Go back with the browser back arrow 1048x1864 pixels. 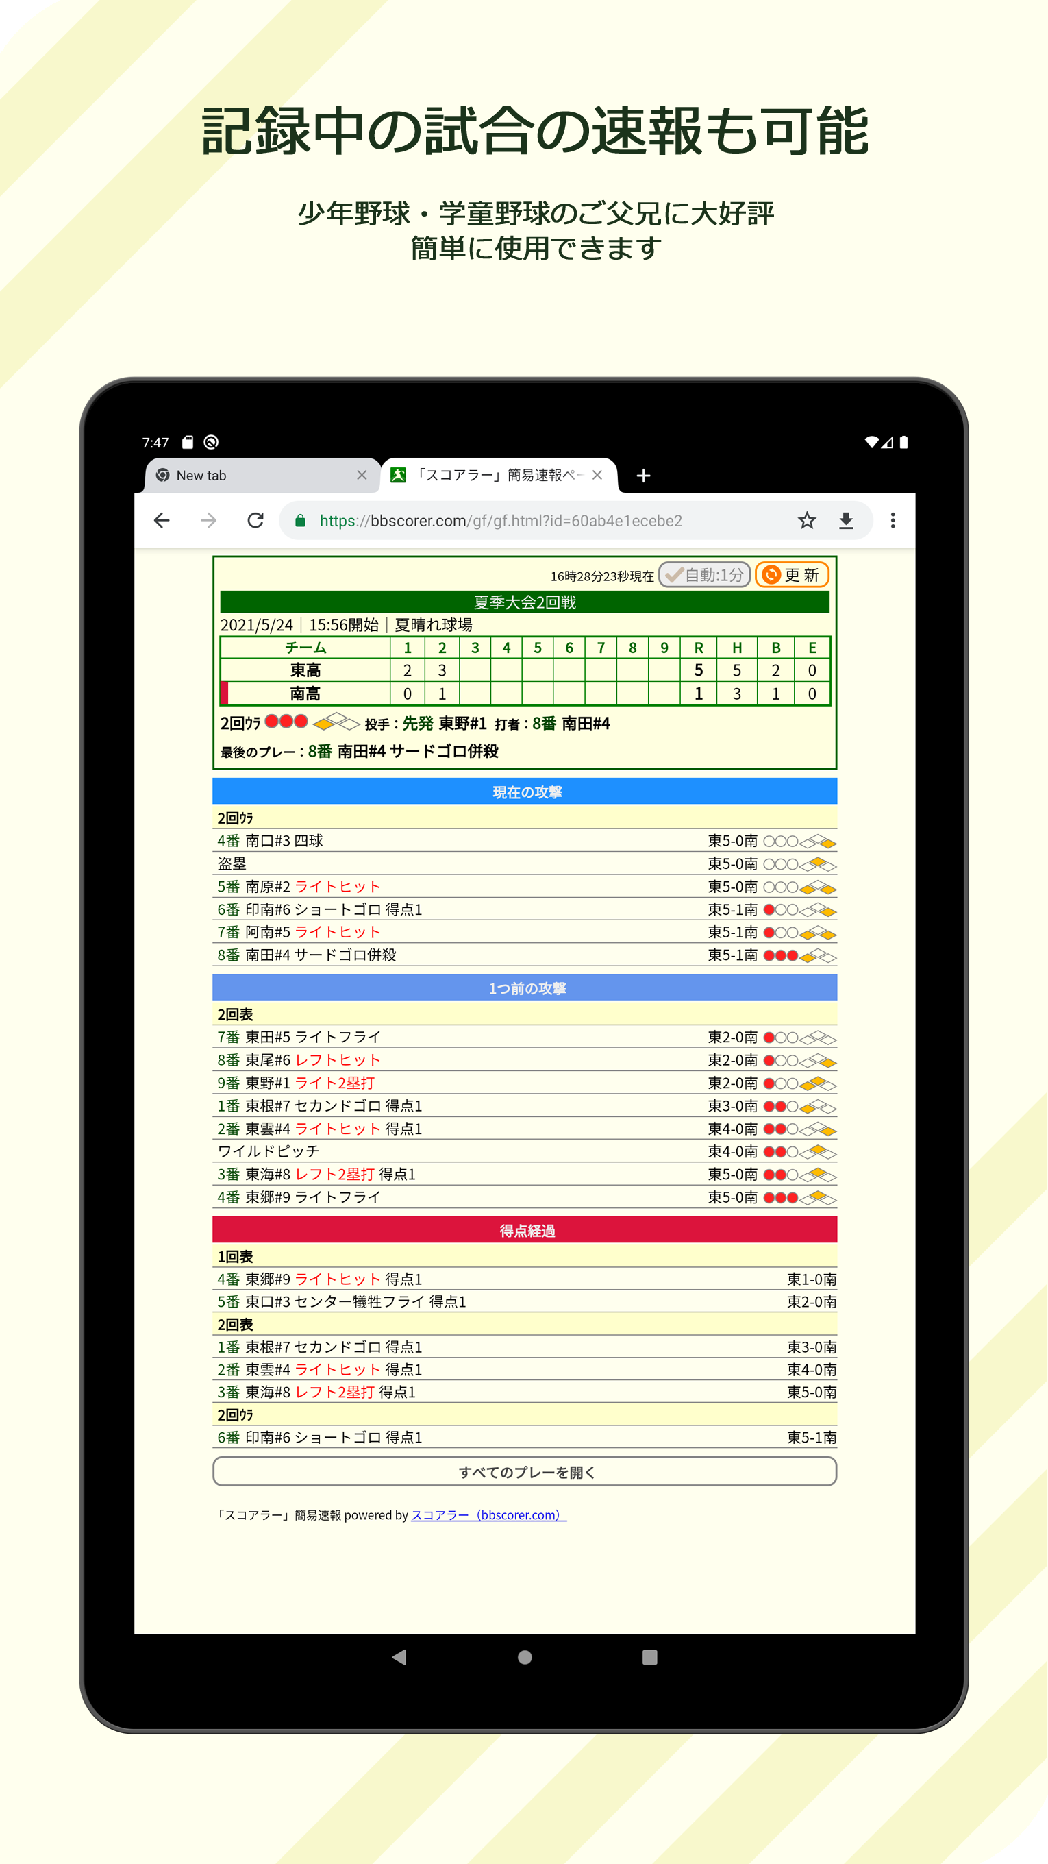[x=162, y=520]
